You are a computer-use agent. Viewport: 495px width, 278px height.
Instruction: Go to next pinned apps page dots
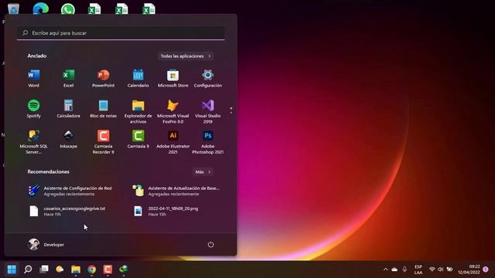231,110
